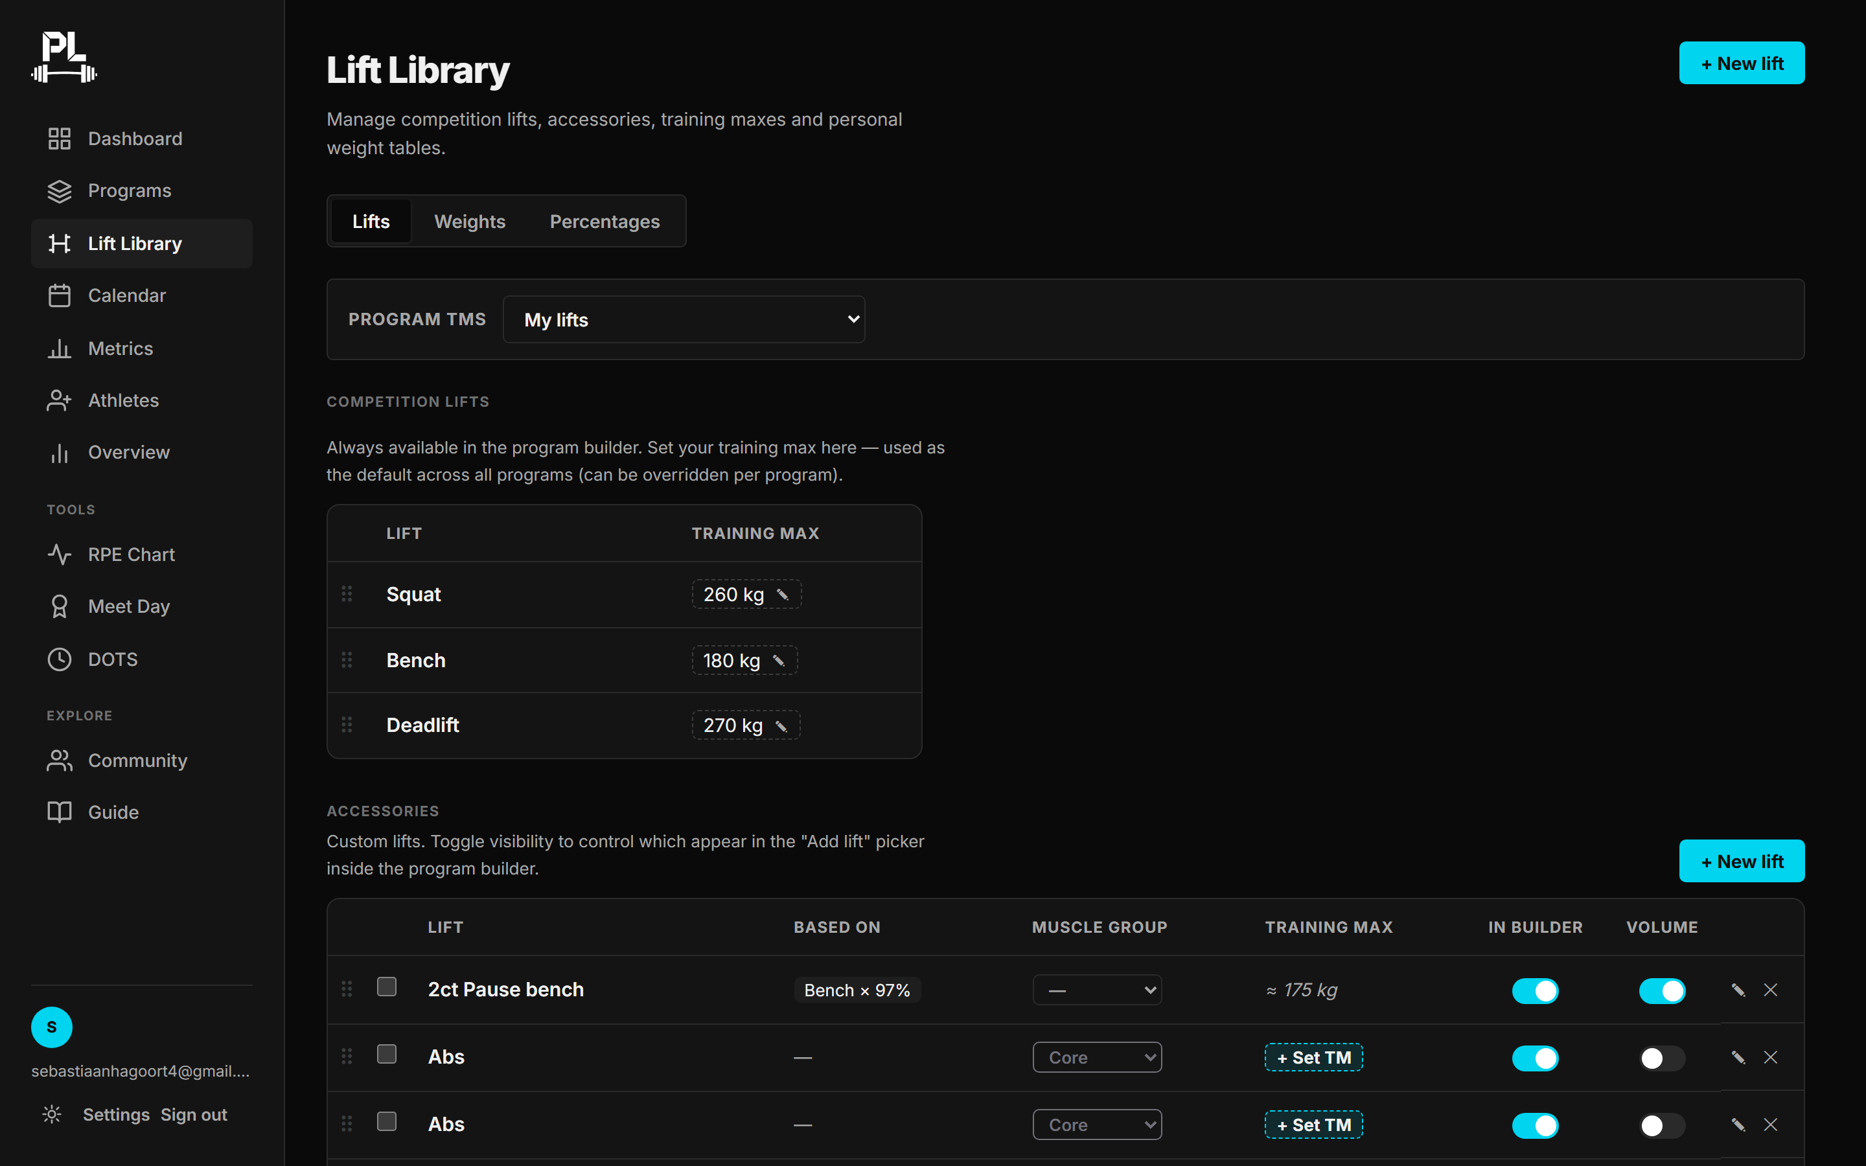Delete the 2ct Pause bench lift

point(1770,990)
